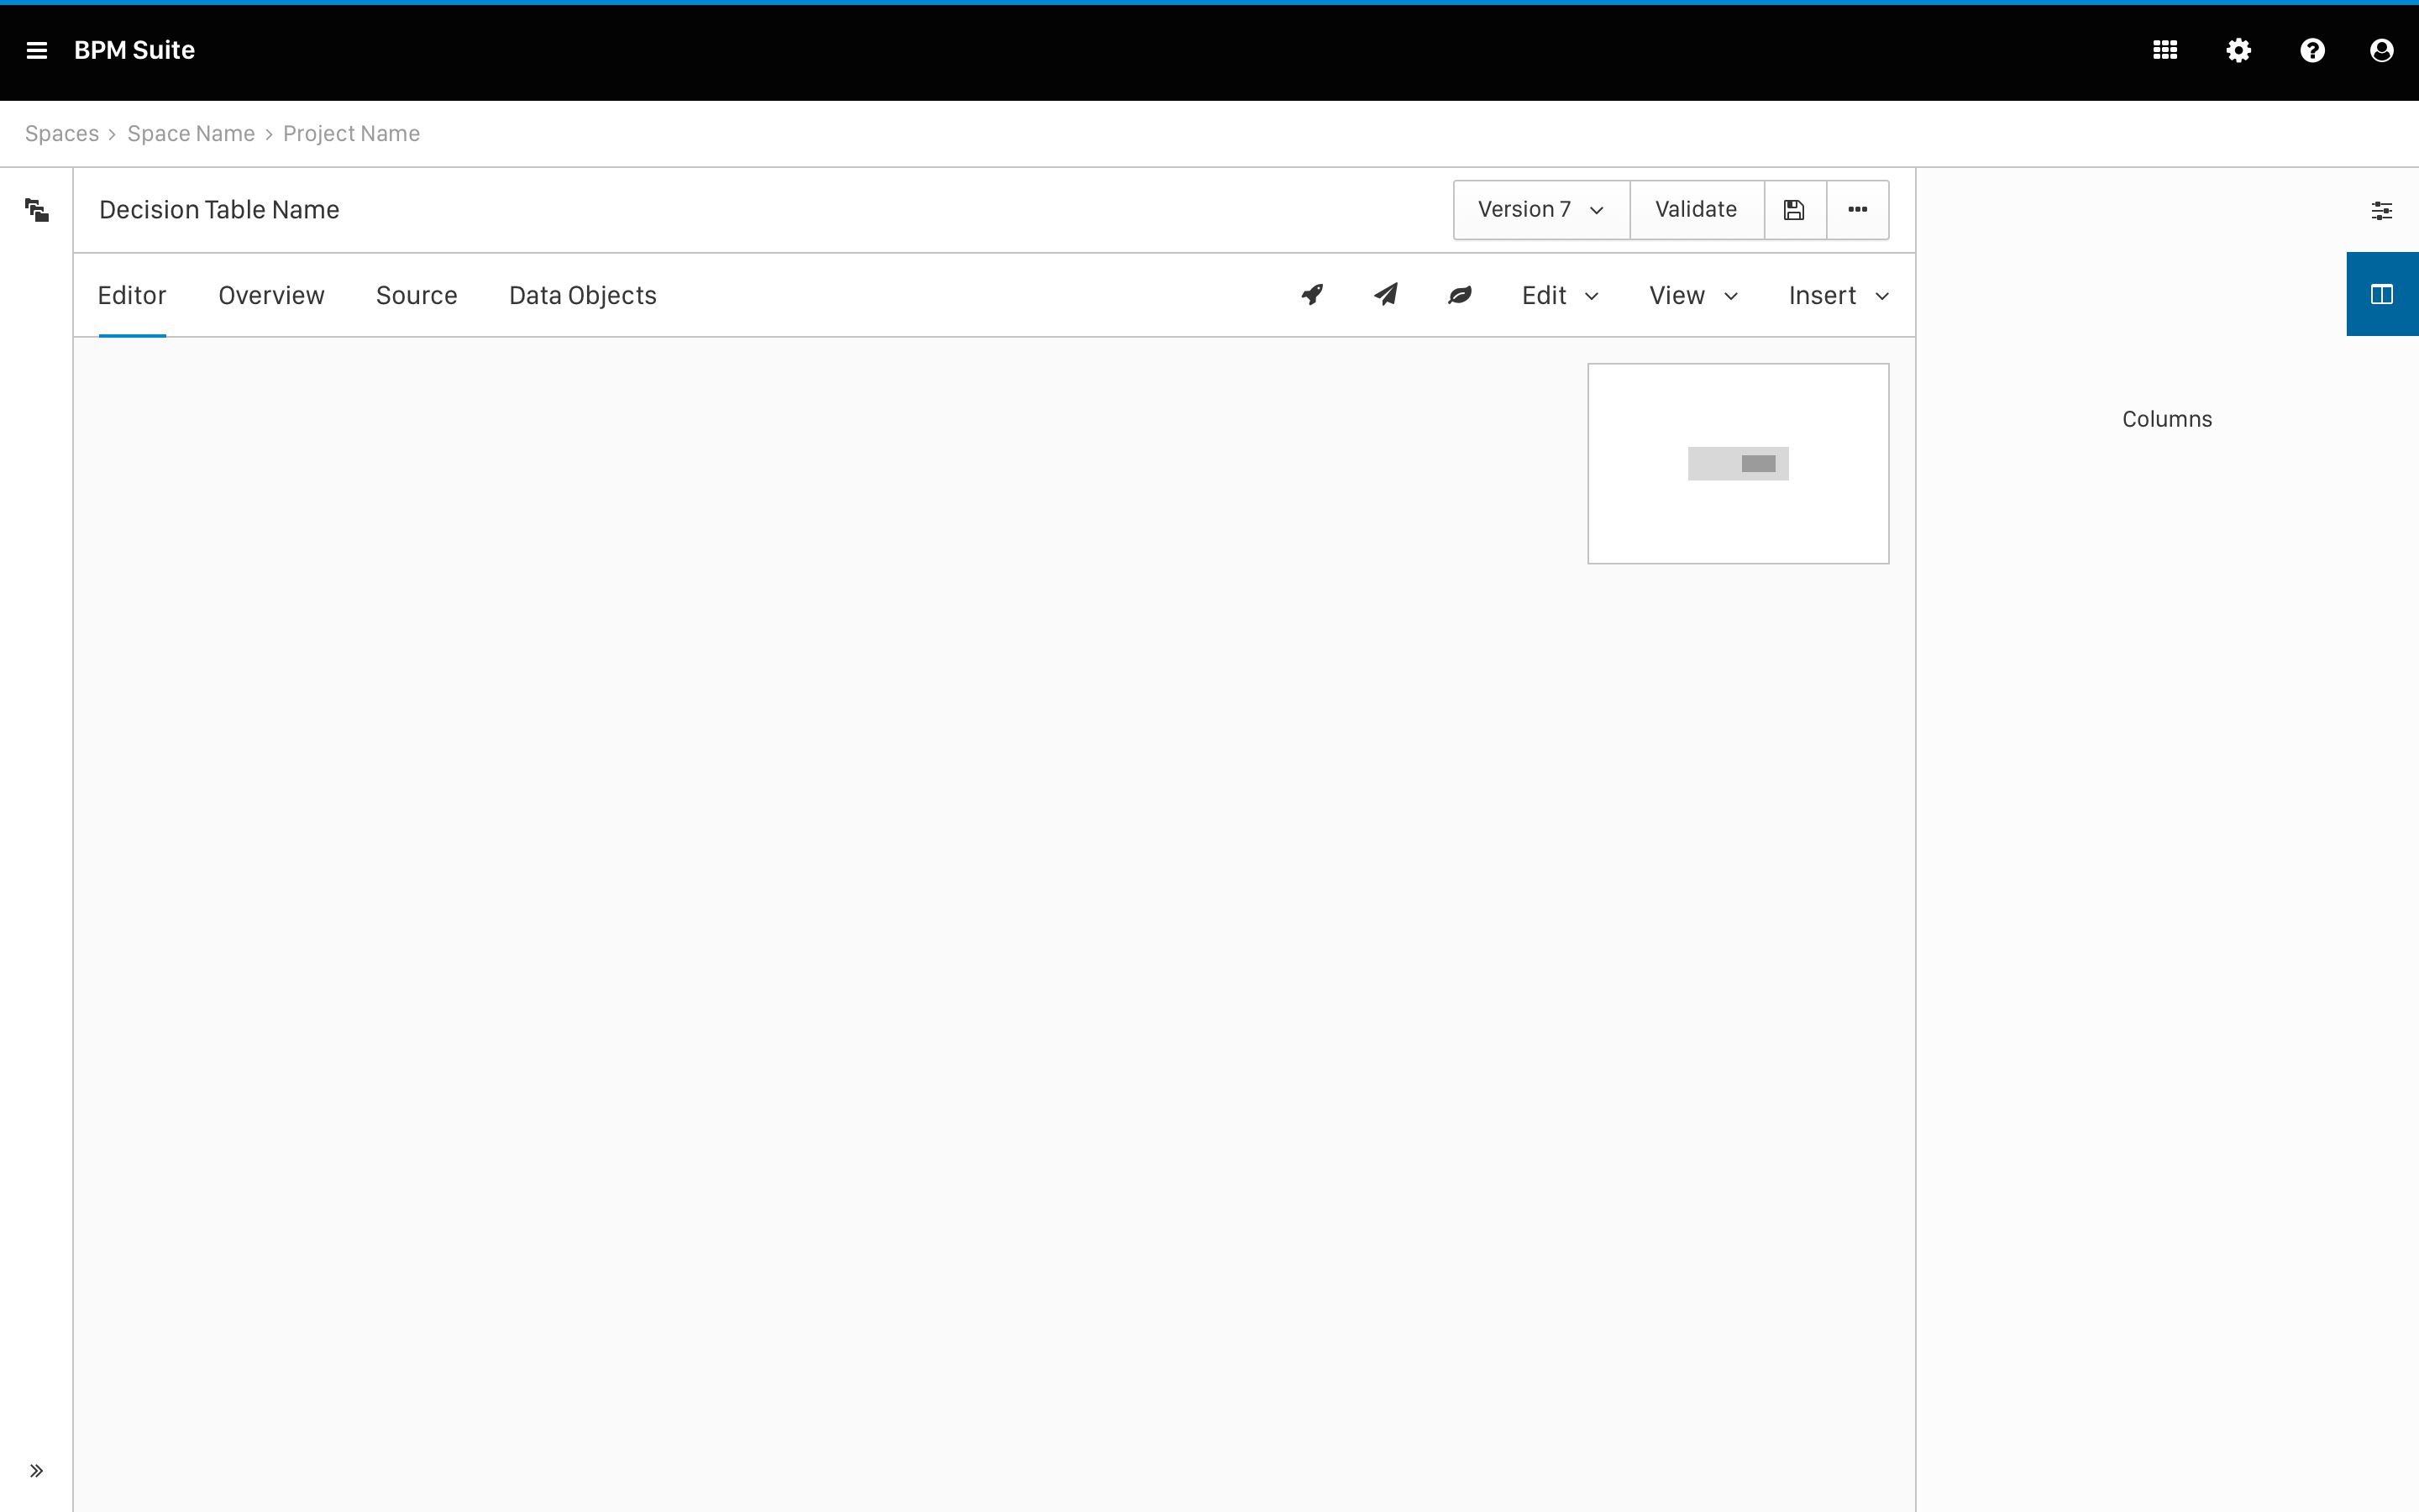This screenshot has width=2419, height=1512.
Task: Click the save disk icon
Action: click(x=1794, y=210)
